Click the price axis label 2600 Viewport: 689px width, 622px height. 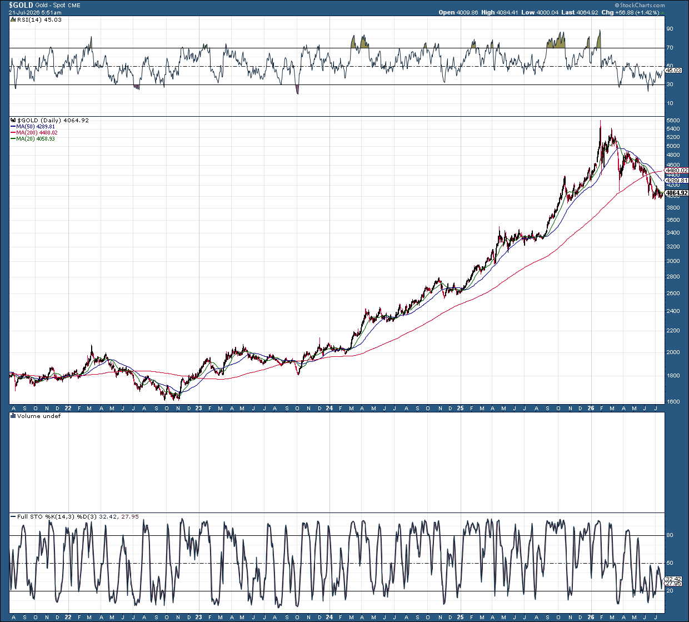click(672, 293)
